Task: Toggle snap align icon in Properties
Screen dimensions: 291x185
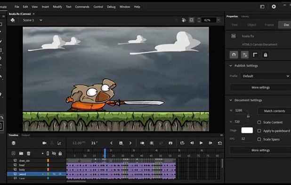Action: click(x=245, y=55)
